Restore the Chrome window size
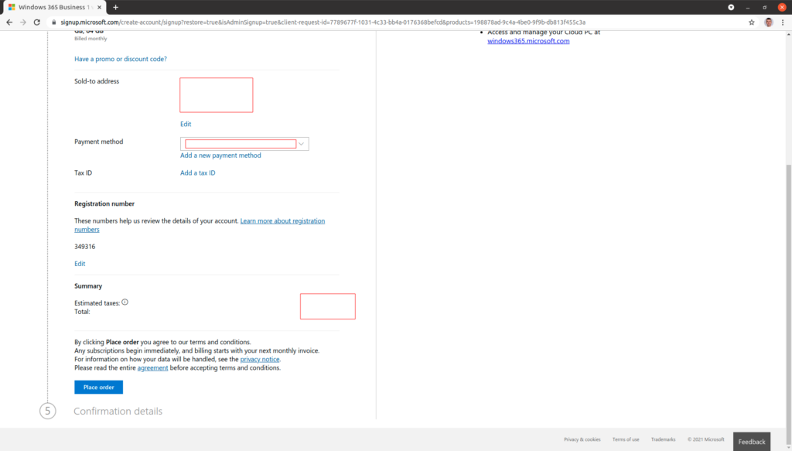Viewport: 792px width, 451px height. pyautogui.click(x=765, y=7)
